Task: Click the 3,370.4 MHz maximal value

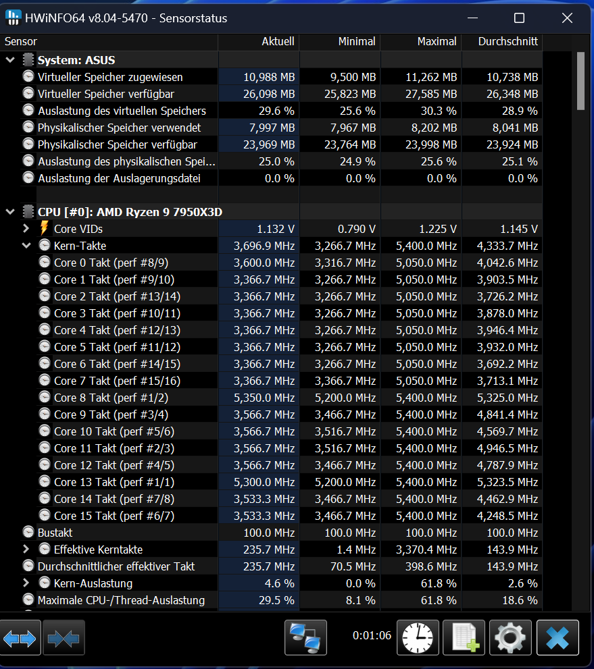Action: click(426, 549)
